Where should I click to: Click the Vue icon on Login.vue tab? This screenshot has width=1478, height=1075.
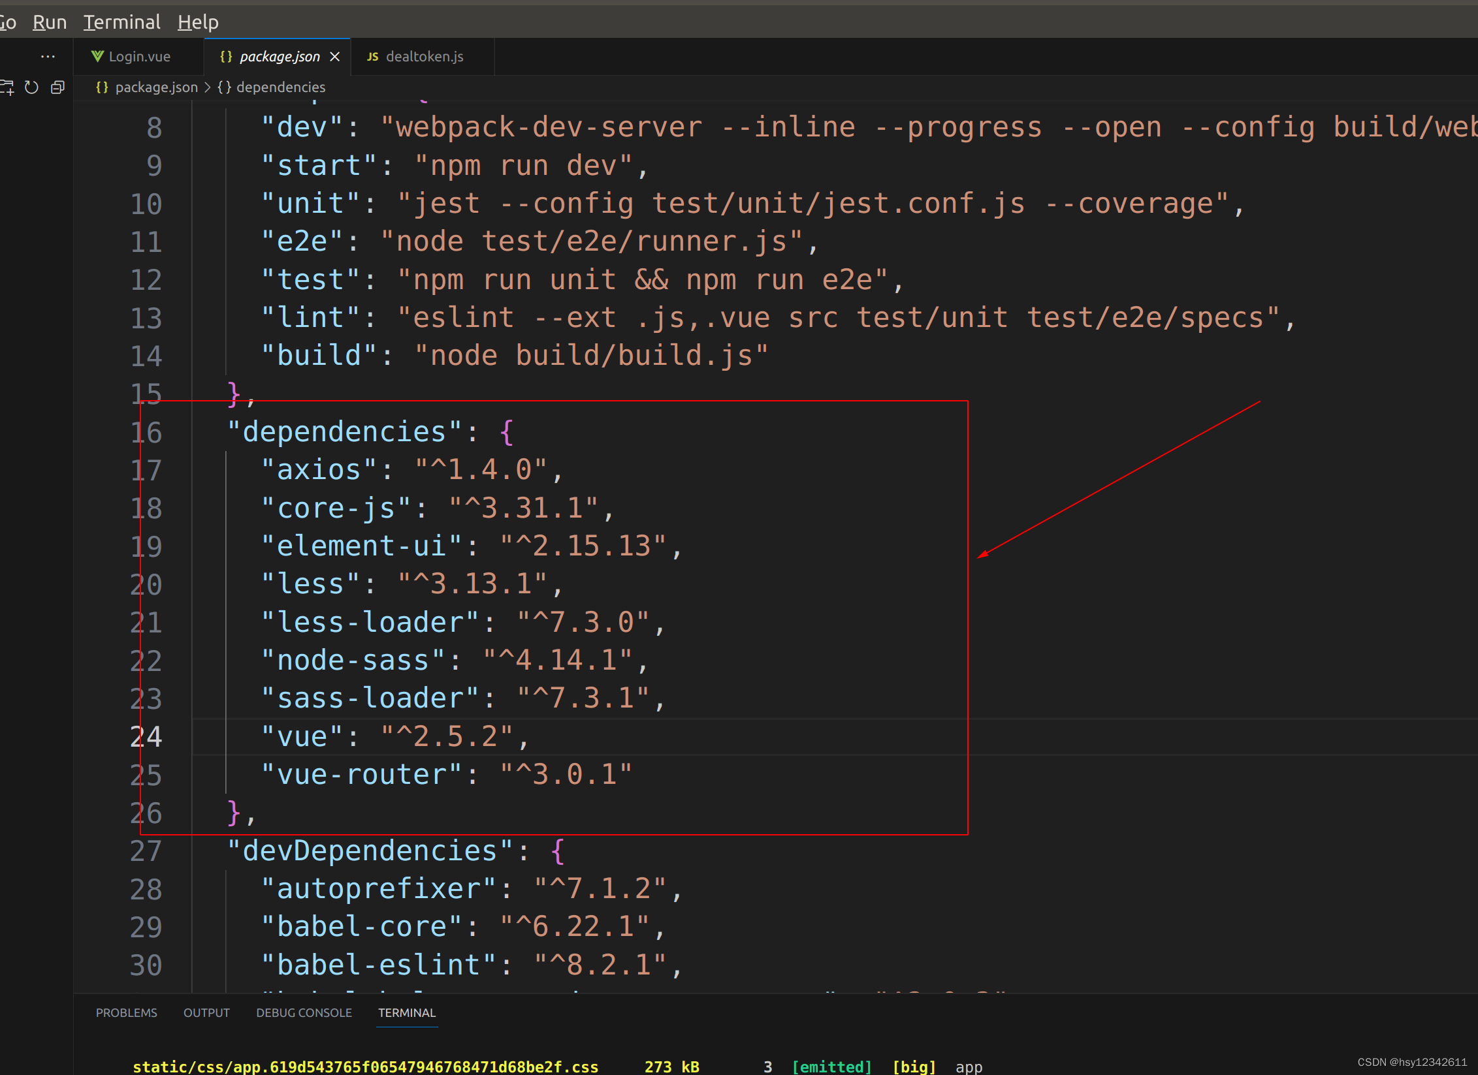[97, 57]
